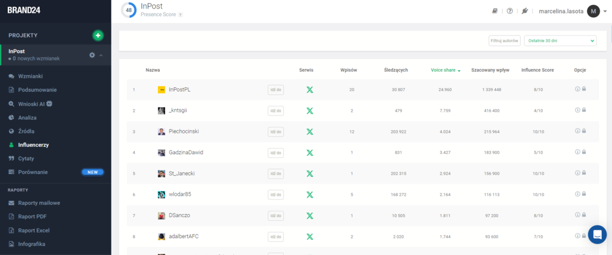Click the plug integrations icon in header
The width and height of the screenshot is (612, 255).
pyautogui.click(x=525, y=11)
